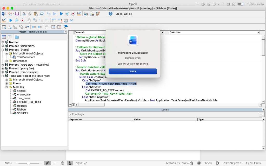Open the Help question mark icon

[x=111, y=14]
